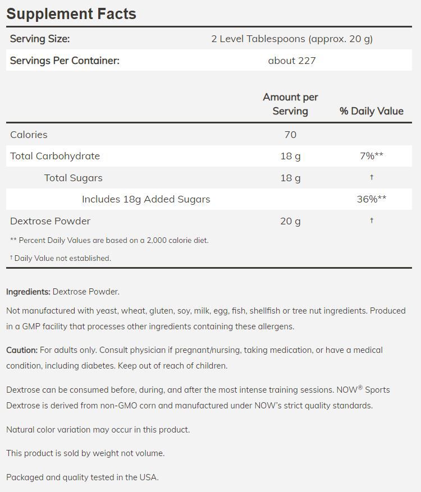The image size is (421, 492).
Task: Click the % Daily Value column header
Action: coord(371,111)
